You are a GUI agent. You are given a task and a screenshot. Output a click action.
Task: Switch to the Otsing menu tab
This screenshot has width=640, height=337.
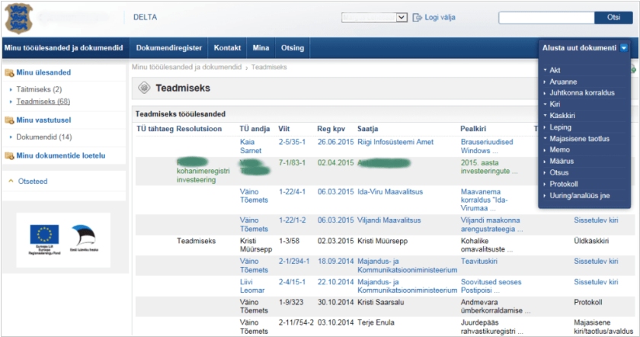pos(293,48)
